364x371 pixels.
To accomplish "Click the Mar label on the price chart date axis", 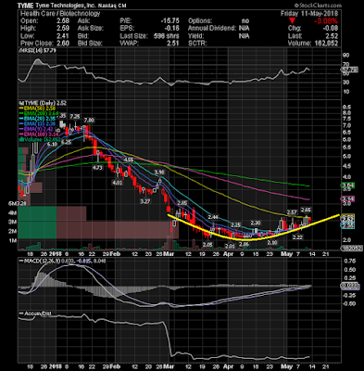I will pos(169,253).
